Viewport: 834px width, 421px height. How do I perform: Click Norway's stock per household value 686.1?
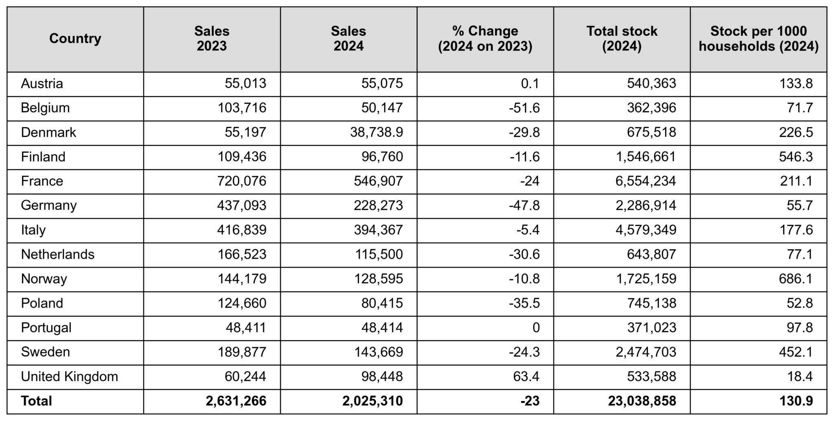(796, 279)
